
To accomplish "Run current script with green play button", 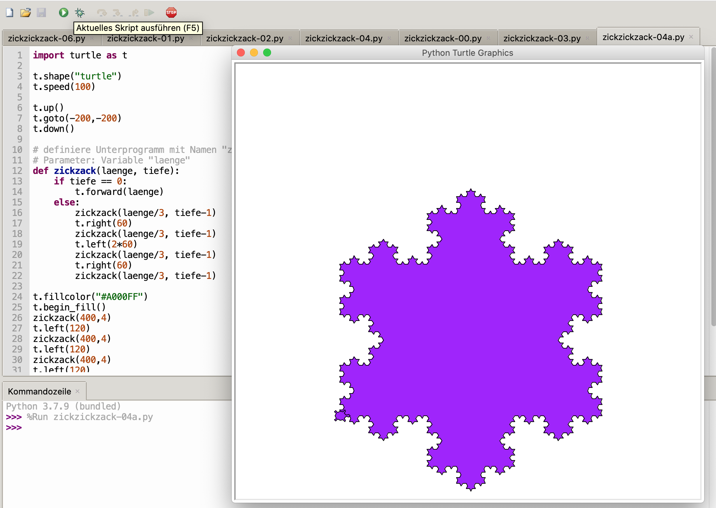I will (x=63, y=13).
